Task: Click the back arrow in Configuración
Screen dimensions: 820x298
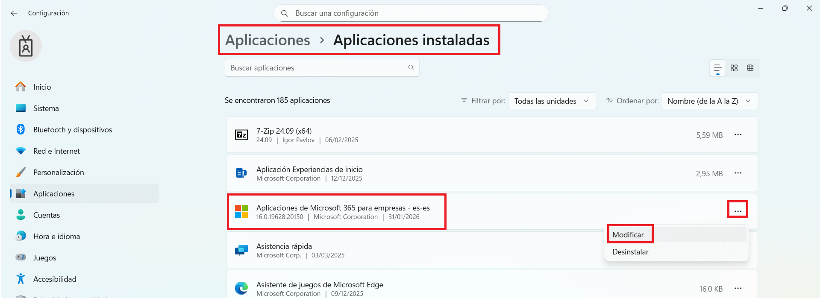Action: pos(14,13)
